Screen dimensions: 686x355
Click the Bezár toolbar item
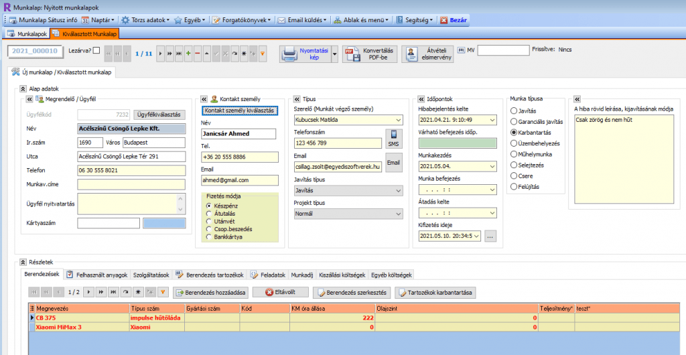[x=454, y=19]
